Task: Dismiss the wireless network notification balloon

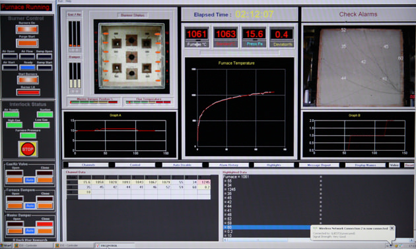Action: (x=392, y=228)
